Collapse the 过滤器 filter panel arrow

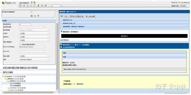click(55, 21)
